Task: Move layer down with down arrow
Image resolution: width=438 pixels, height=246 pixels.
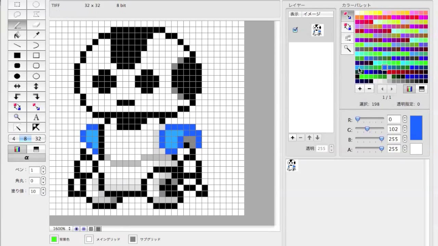Action: 318,138
